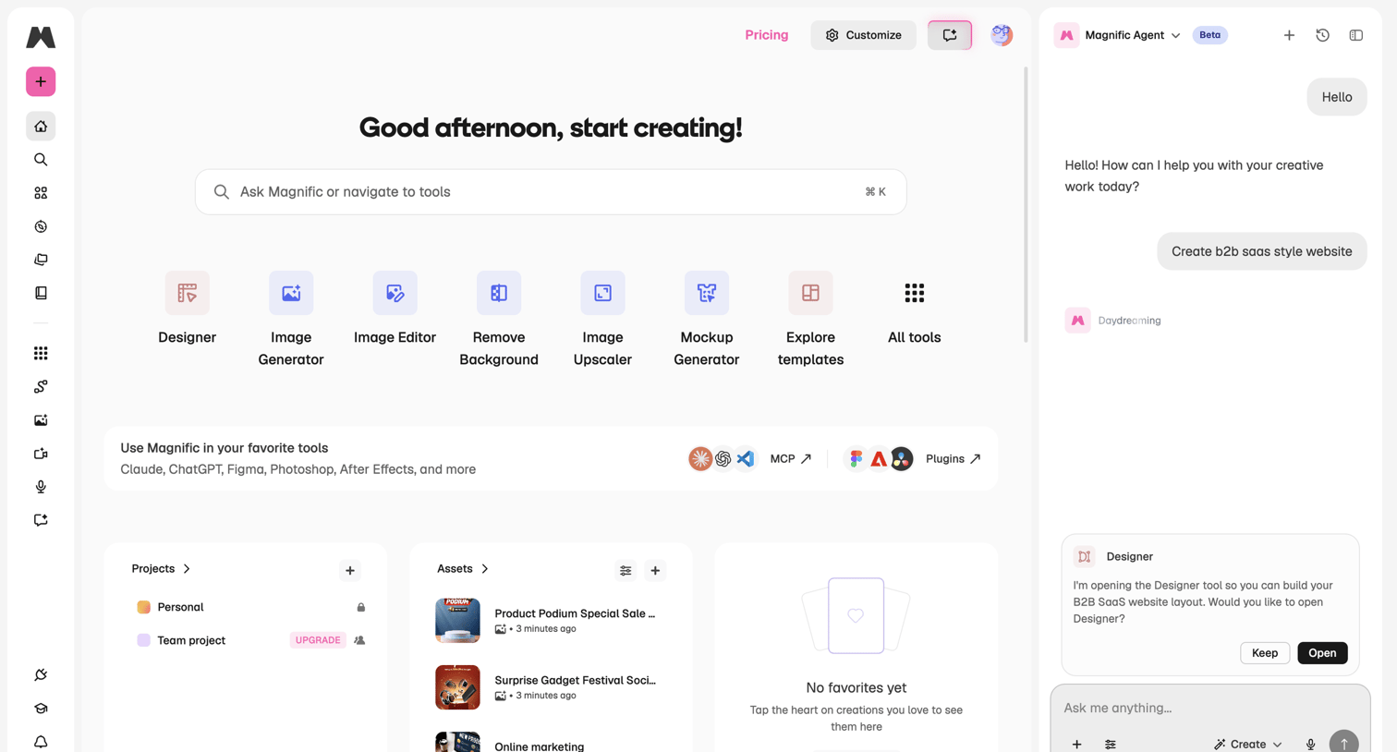Click the Customize button

point(863,35)
